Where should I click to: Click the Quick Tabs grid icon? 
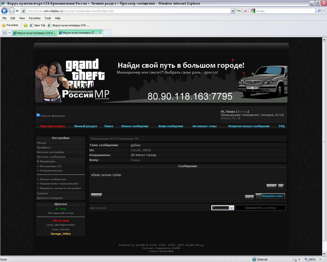click(x=5, y=33)
